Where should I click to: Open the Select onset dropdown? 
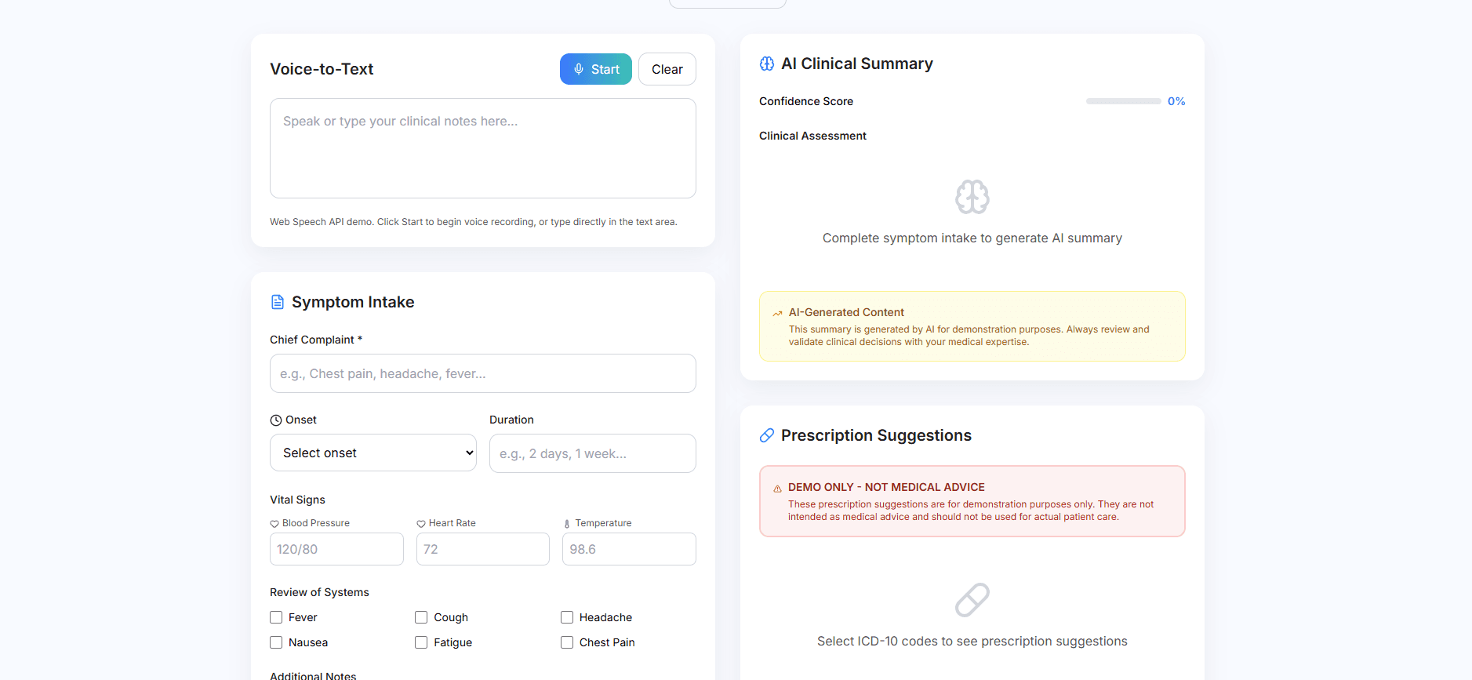(373, 453)
